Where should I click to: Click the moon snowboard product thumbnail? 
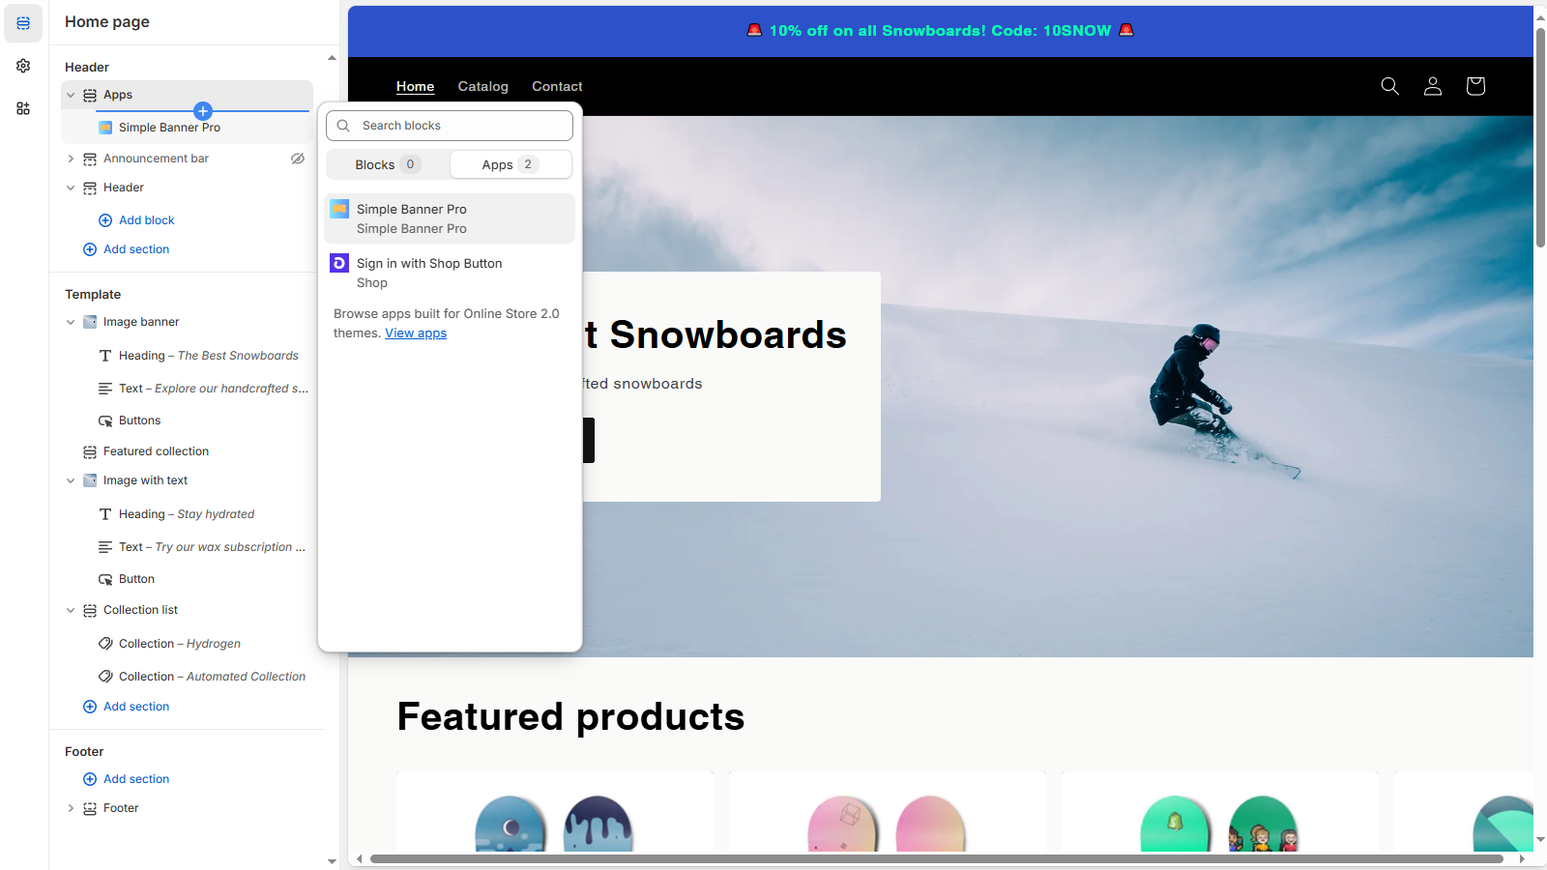pyautogui.click(x=511, y=825)
